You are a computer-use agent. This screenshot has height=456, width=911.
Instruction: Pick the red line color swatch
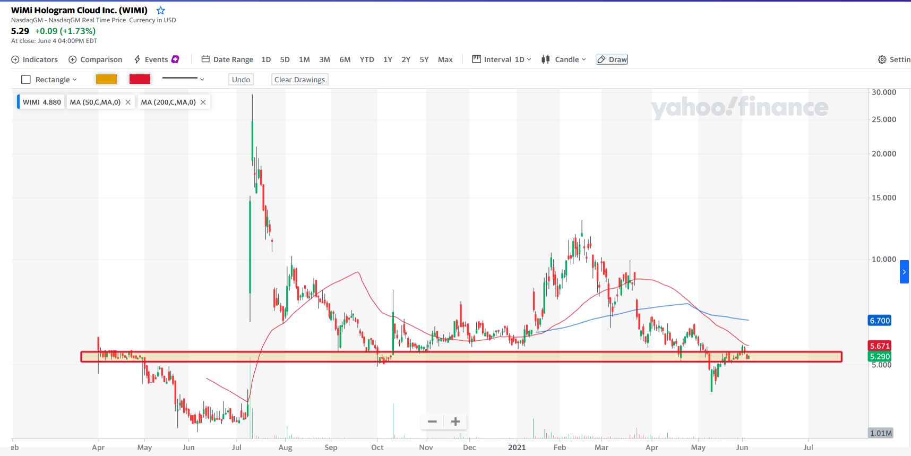(140, 79)
